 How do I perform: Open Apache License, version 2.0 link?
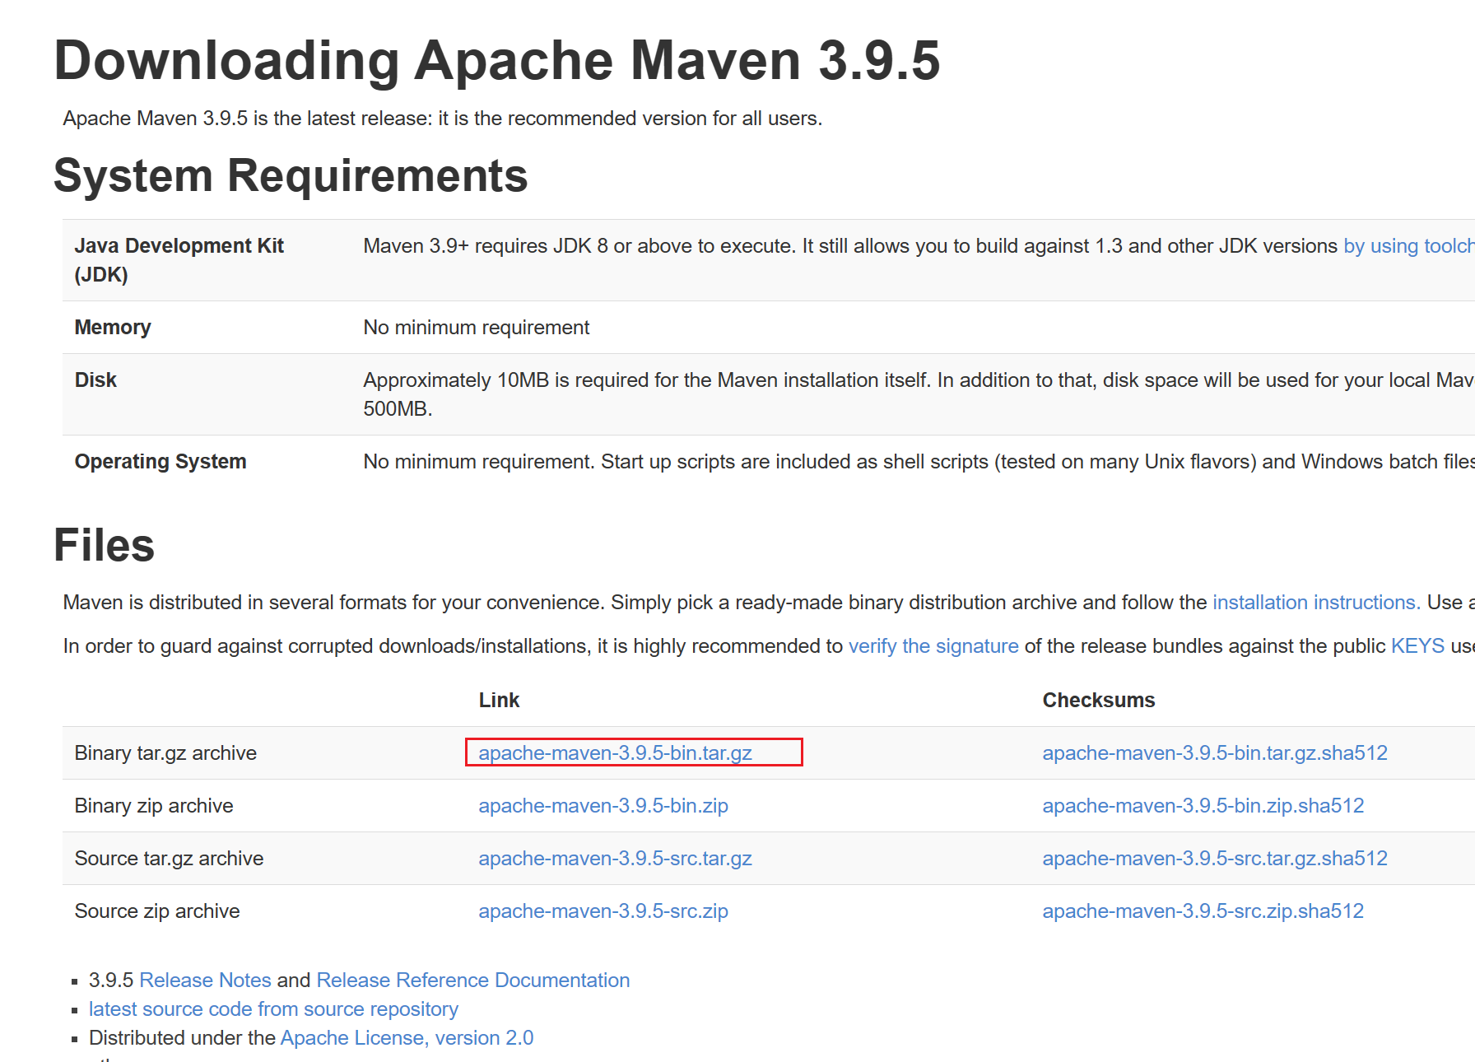coord(407,1038)
